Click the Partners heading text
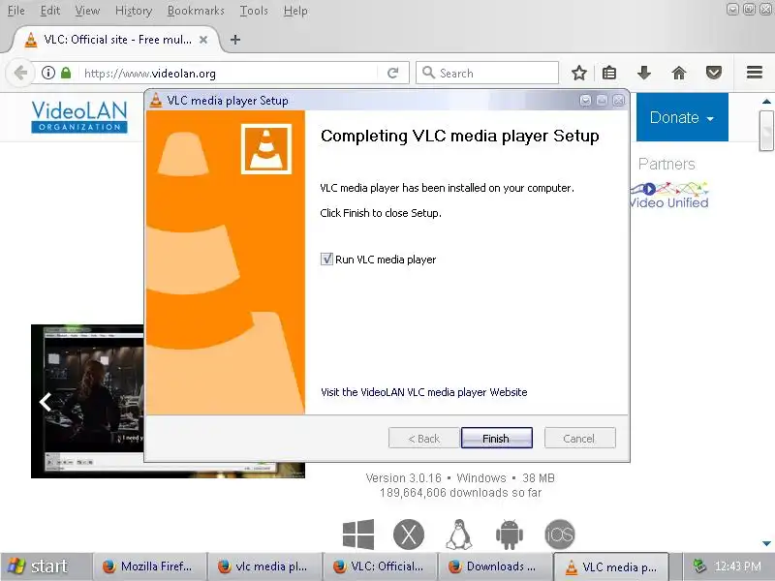775x581 pixels. point(666,164)
